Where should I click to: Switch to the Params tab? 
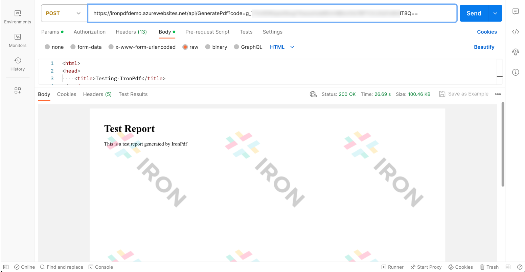(x=52, y=32)
